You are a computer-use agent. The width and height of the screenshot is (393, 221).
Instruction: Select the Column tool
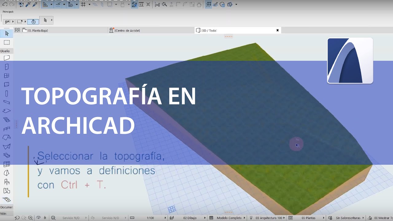(x=7, y=94)
